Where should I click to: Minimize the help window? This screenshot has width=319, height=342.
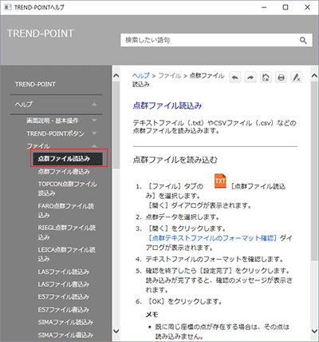pos(264,7)
